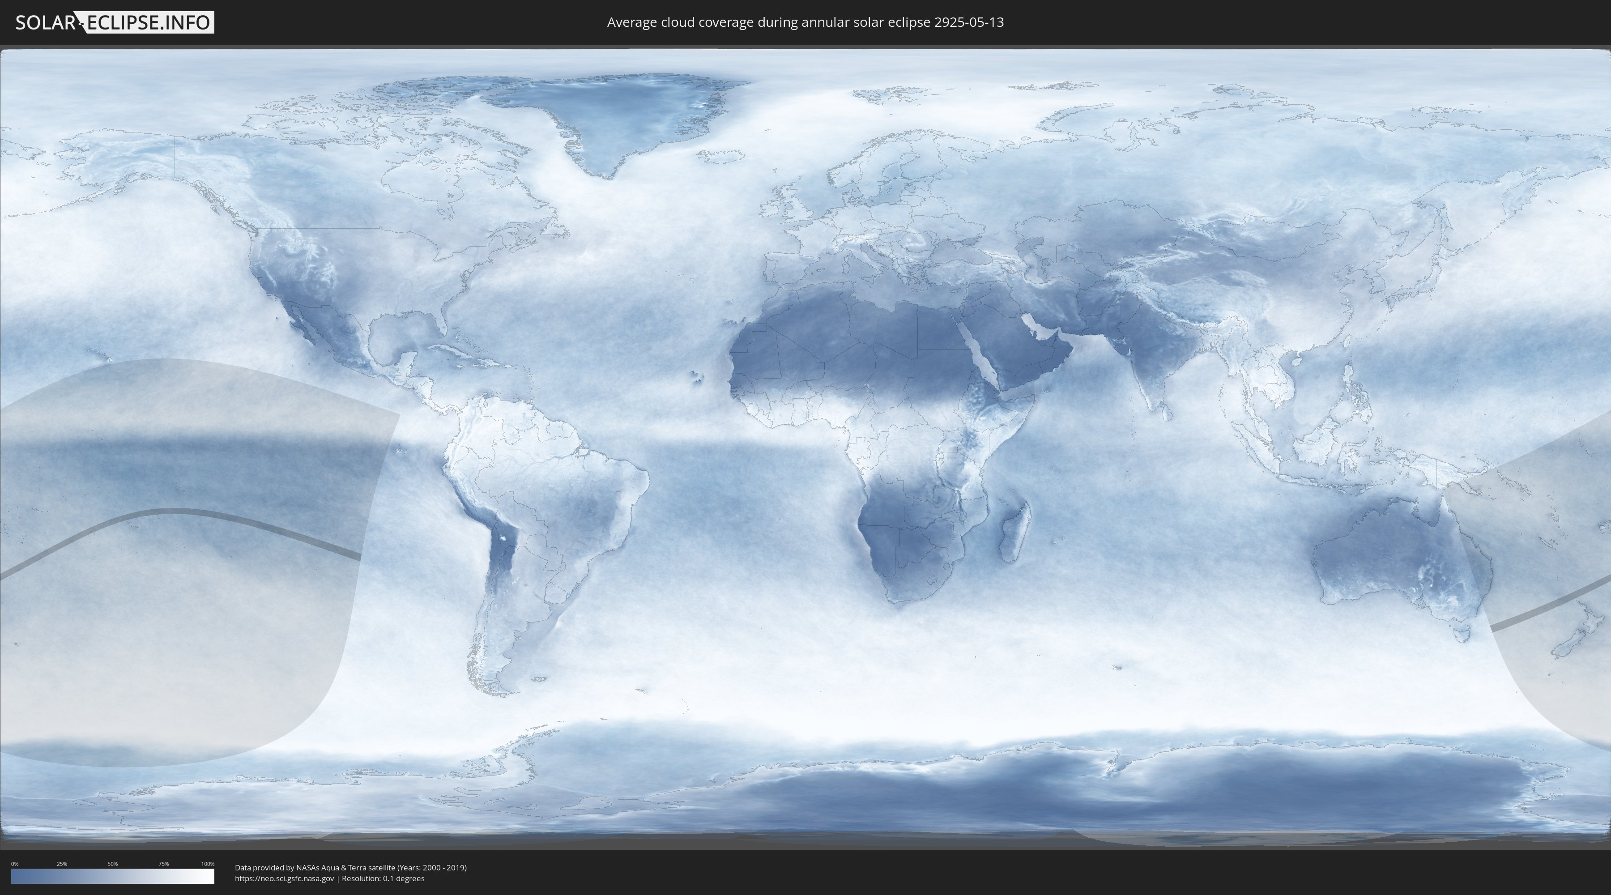This screenshot has width=1611, height=895.
Task: Click the SOLAR-ECLIPSE.INFO logo
Action: [x=115, y=22]
